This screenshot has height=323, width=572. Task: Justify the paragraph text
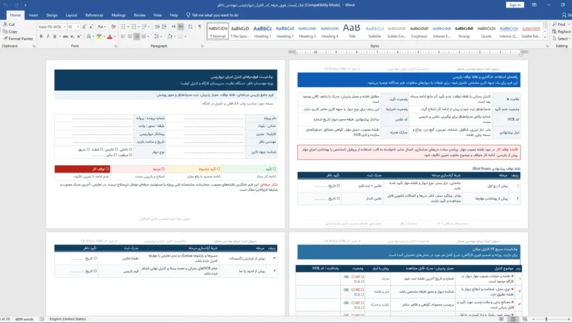click(x=144, y=36)
